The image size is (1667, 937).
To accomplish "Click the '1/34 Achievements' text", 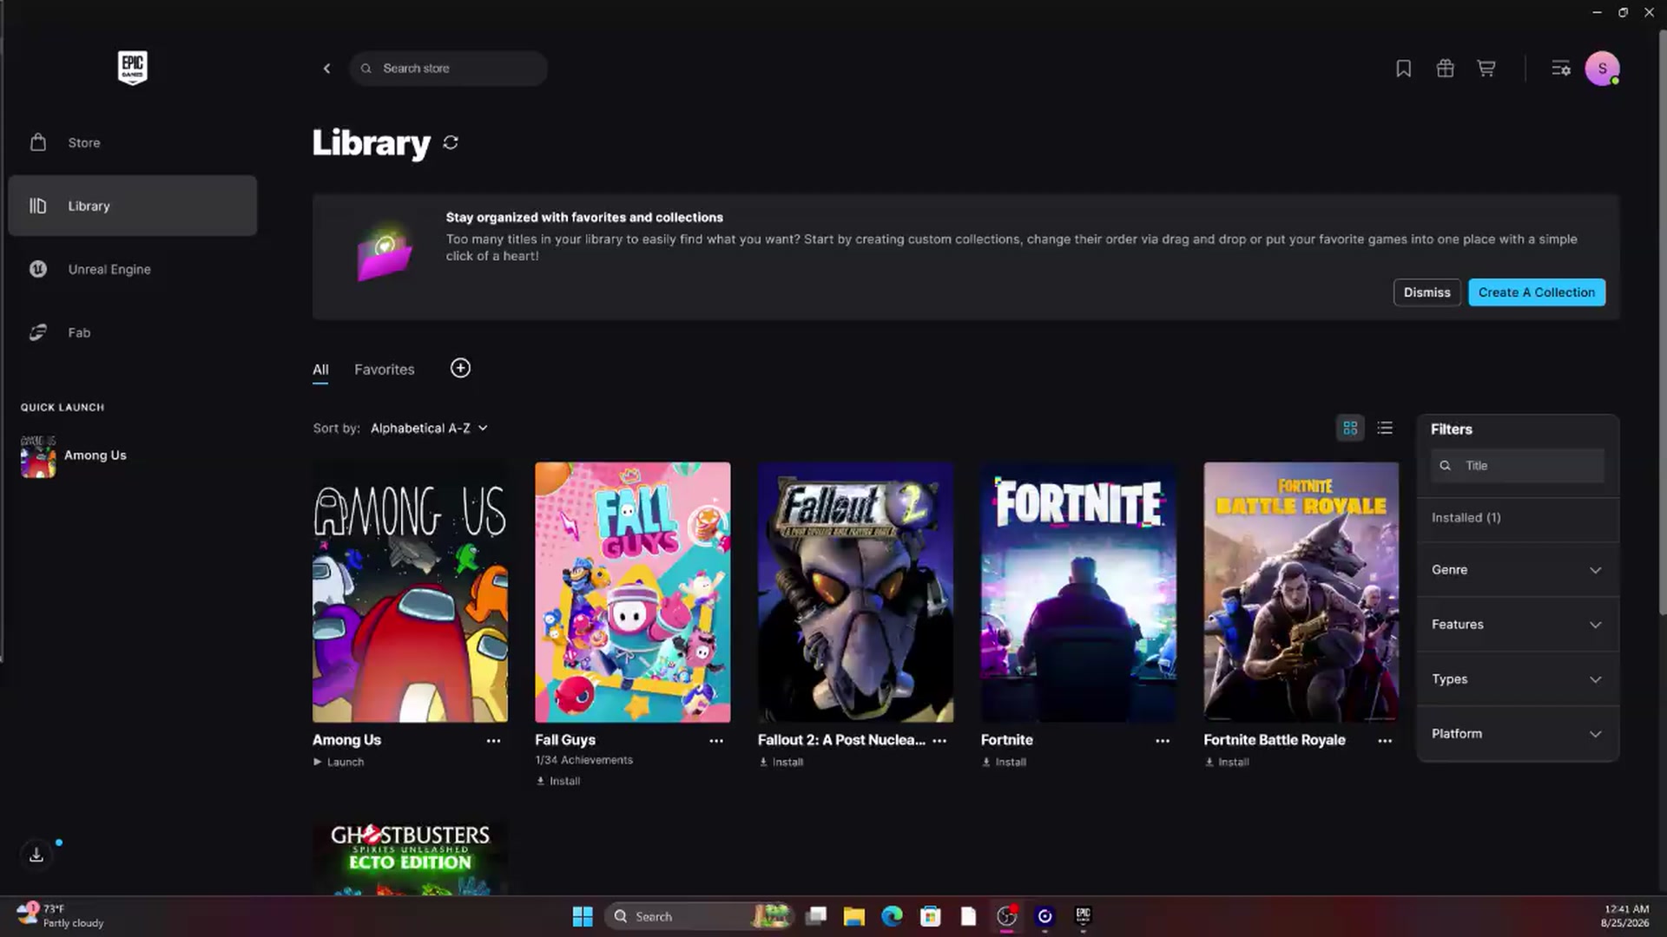I will pos(584,760).
